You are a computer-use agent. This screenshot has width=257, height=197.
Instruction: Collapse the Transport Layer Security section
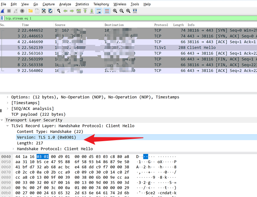tap(2, 120)
